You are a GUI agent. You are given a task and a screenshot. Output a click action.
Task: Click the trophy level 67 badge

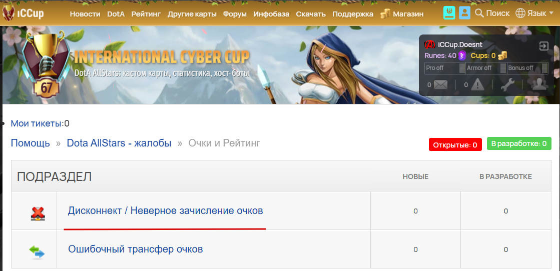tap(46, 64)
